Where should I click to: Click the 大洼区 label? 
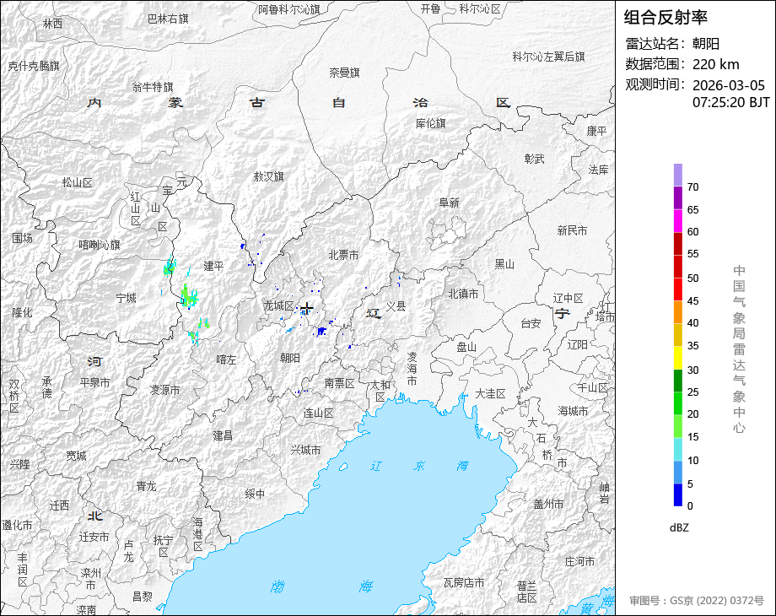490,394
